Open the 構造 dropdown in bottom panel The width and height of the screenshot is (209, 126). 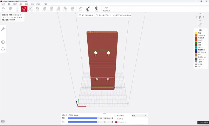point(139,116)
